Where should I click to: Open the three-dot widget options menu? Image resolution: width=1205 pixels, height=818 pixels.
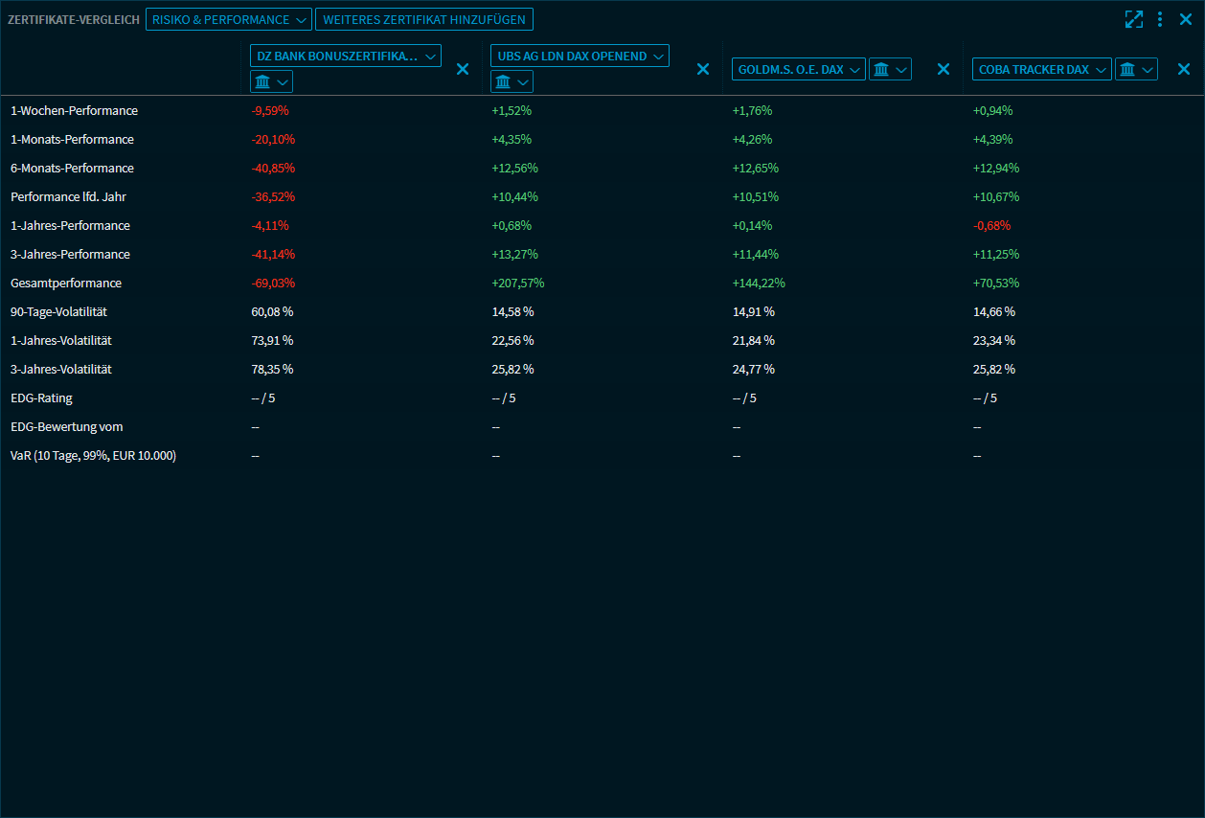[1160, 19]
